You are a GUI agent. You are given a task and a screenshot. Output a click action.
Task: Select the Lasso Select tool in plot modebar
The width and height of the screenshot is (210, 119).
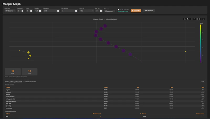(x=194, y=19)
